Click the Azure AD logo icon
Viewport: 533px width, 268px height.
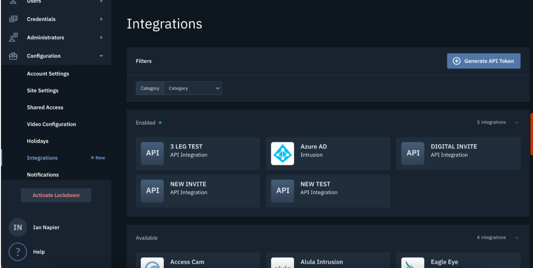point(282,153)
